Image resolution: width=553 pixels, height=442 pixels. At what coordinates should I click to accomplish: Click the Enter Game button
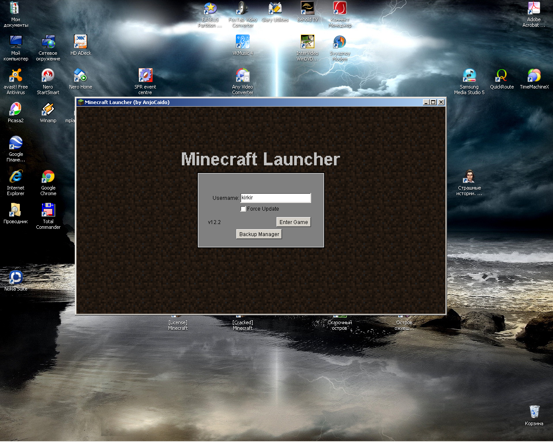coord(294,222)
